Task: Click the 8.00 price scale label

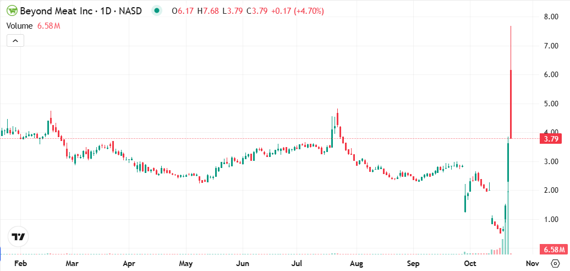Action: pyautogui.click(x=551, y=17)
